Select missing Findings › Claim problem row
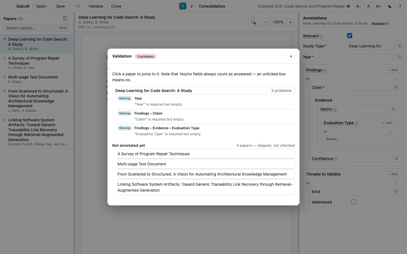 coord(206,116)
